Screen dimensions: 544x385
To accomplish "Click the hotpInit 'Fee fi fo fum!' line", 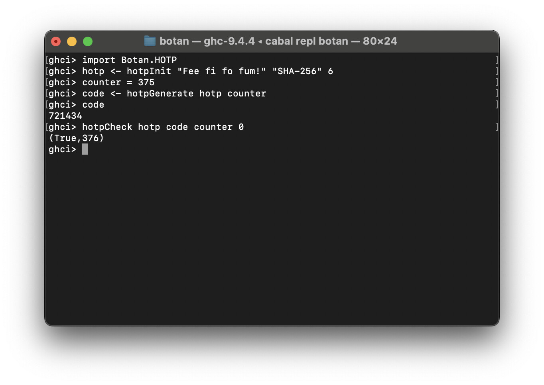I will (207, 71).
